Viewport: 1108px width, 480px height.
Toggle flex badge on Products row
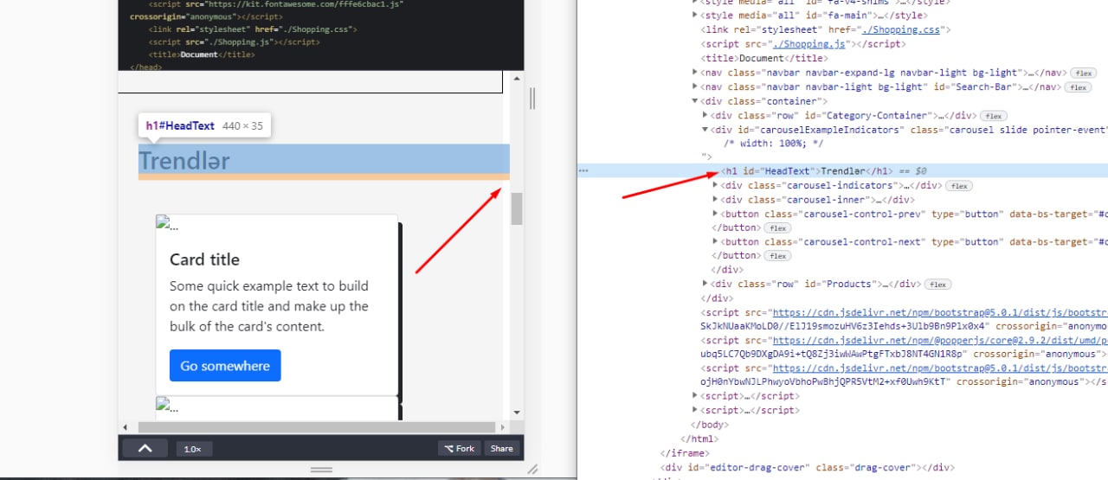coord(938,284)
